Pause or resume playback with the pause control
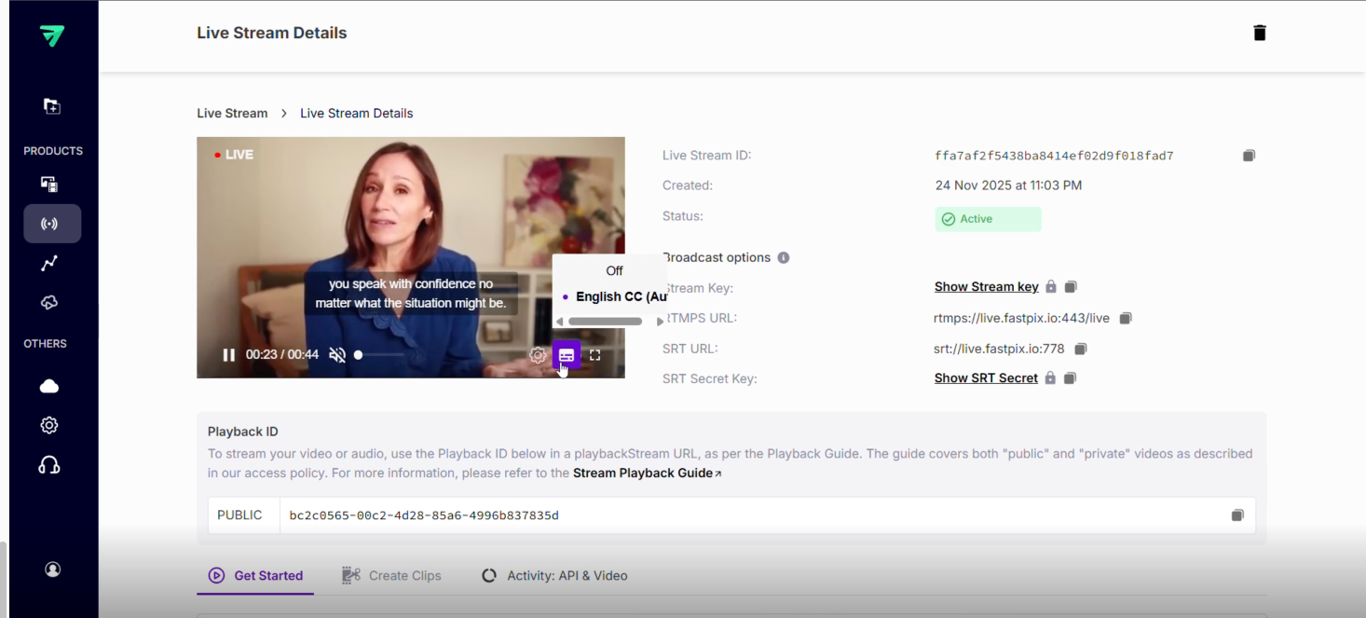This screenshot has height=618, width=1366. click(x=228, y=355)
